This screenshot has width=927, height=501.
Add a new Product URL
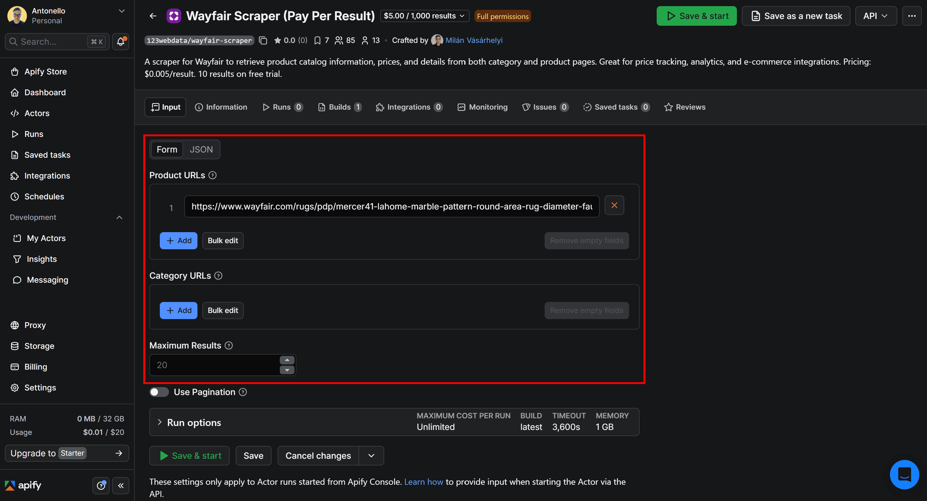[178, 240]
